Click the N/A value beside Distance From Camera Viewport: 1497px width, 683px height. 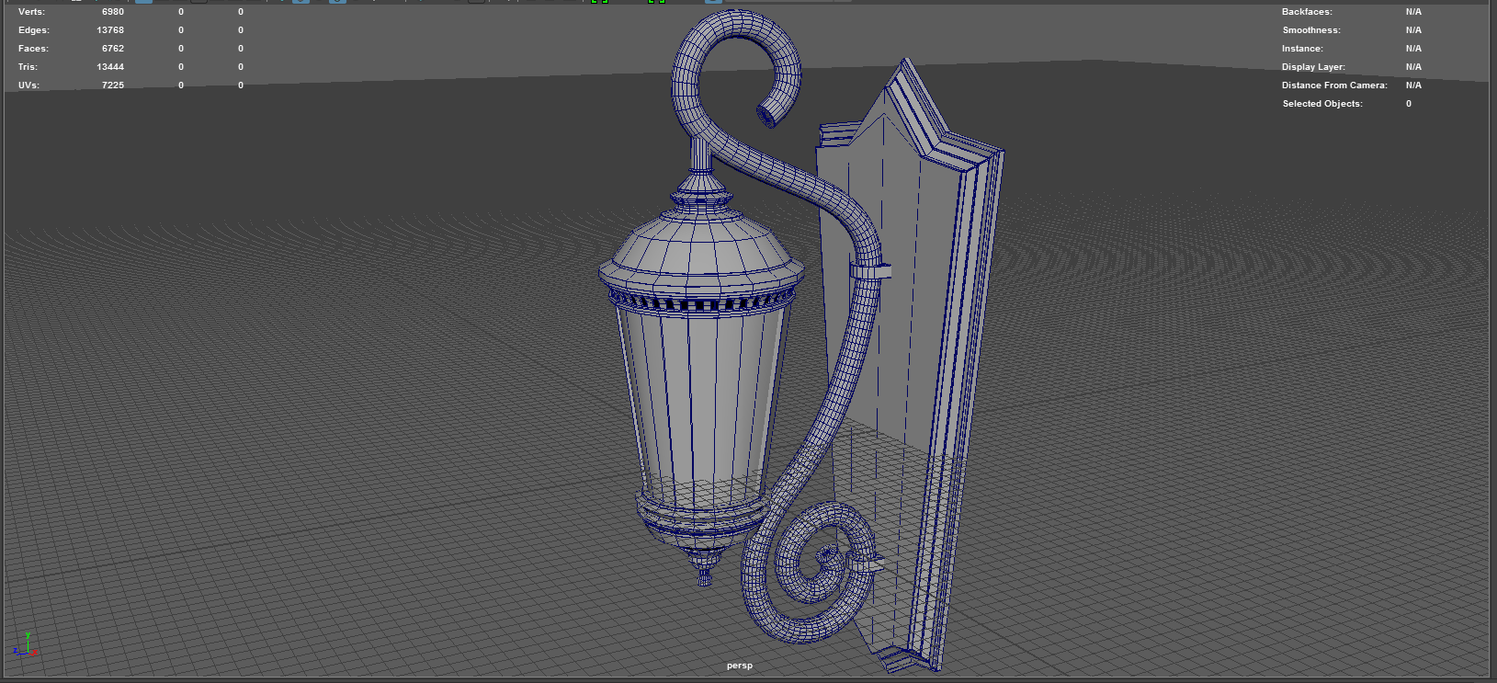pyautogui.click(x=1413, y=85)
